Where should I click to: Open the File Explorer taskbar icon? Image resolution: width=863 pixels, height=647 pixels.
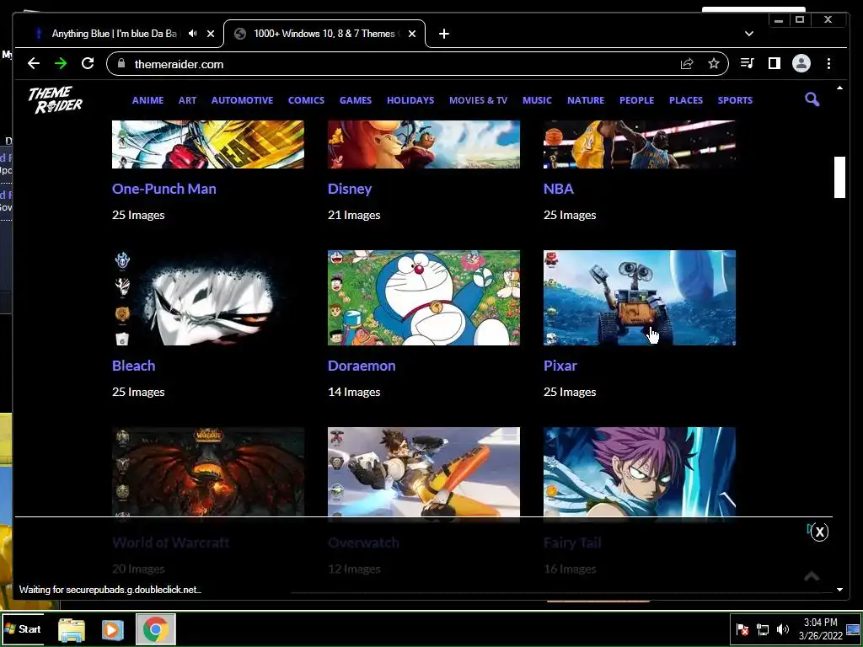[72, 629]
